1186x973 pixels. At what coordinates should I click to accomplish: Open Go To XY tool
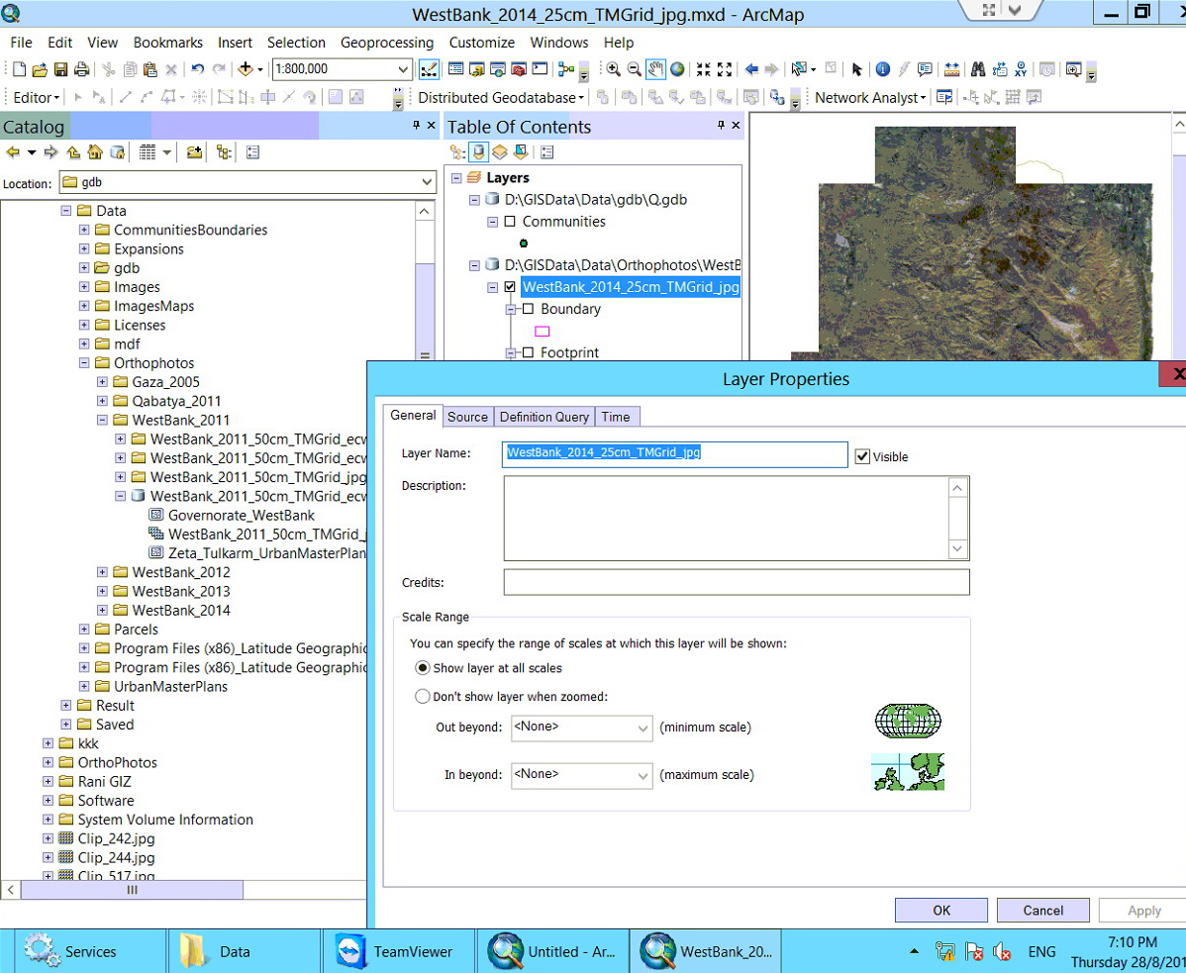click(x=1021, y=69)
